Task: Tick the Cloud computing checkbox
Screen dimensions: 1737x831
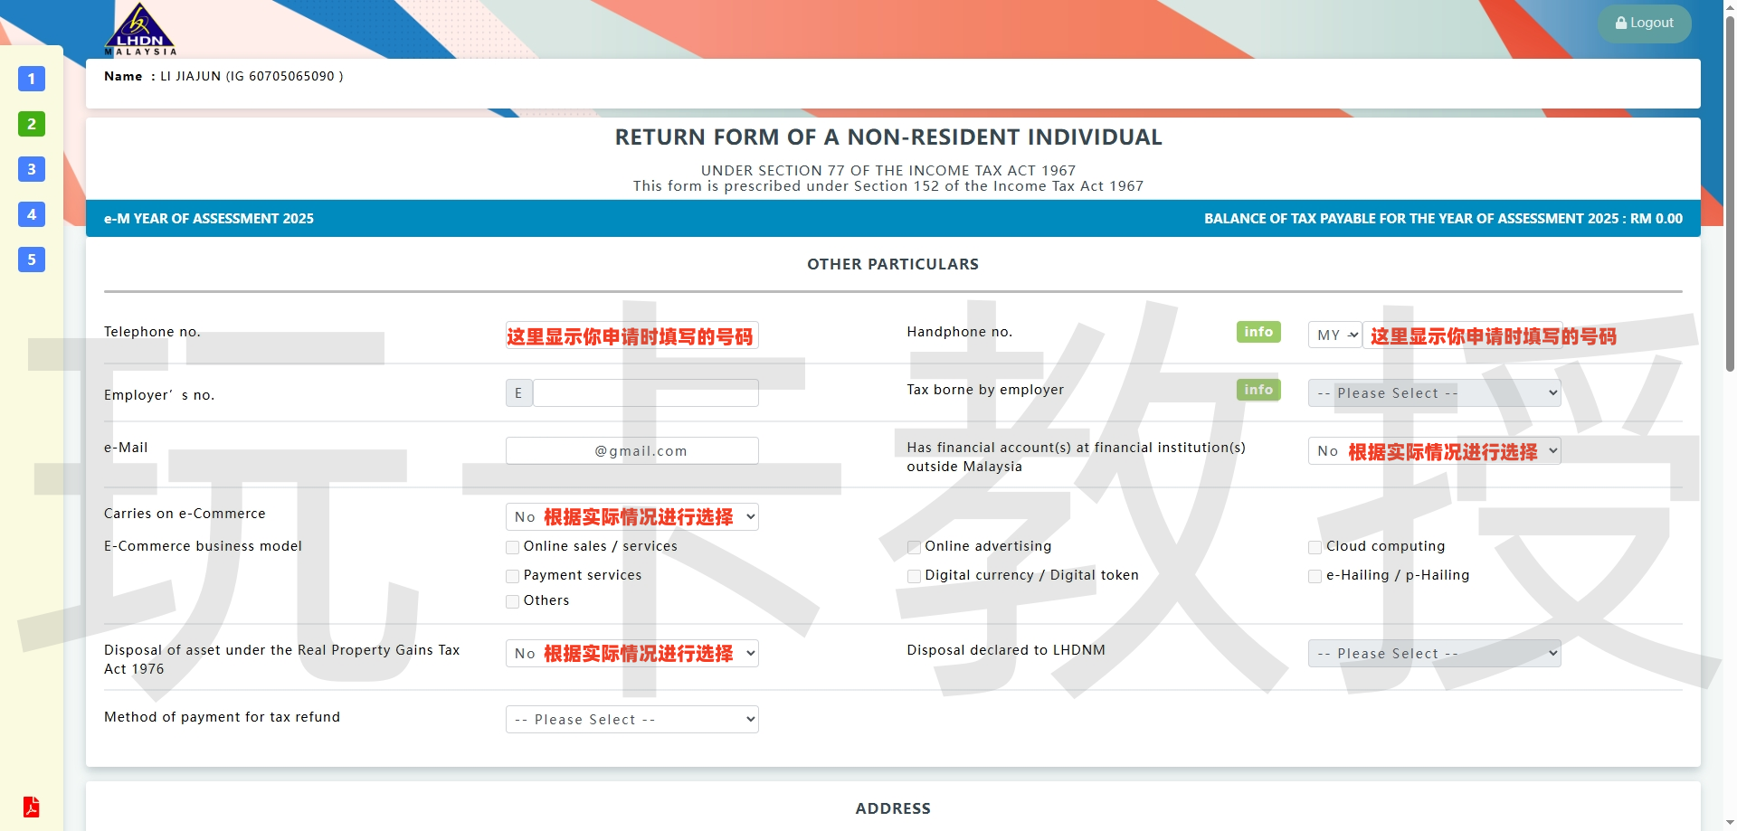Action: click(x=1315, y=547)
